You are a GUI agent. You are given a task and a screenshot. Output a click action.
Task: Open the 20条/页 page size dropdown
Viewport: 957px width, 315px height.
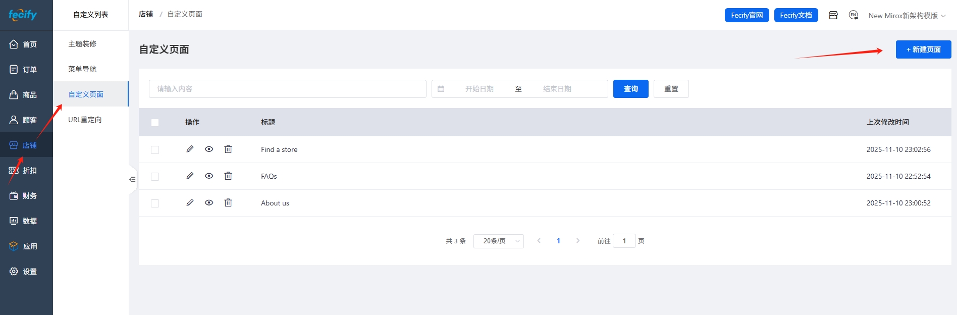point(498,241)
